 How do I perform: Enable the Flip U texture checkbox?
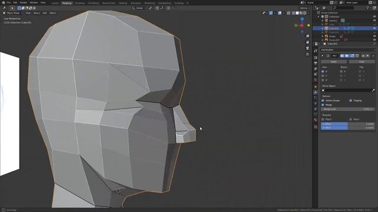(x=323, y=119)
